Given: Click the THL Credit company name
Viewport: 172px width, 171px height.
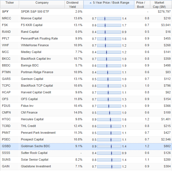Looking at the screenshot, I should click(28, 126).
